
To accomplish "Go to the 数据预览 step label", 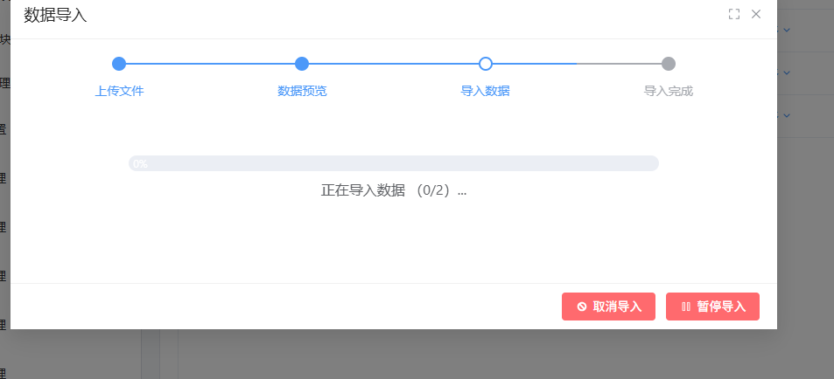I will tap(302, 92).
